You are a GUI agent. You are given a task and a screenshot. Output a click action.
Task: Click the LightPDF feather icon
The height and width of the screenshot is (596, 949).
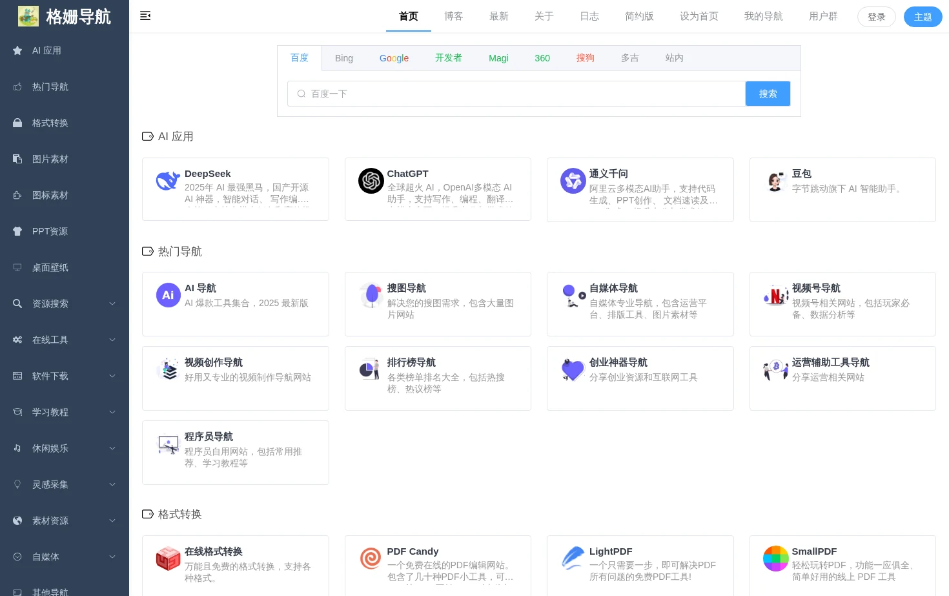(573, 559)
